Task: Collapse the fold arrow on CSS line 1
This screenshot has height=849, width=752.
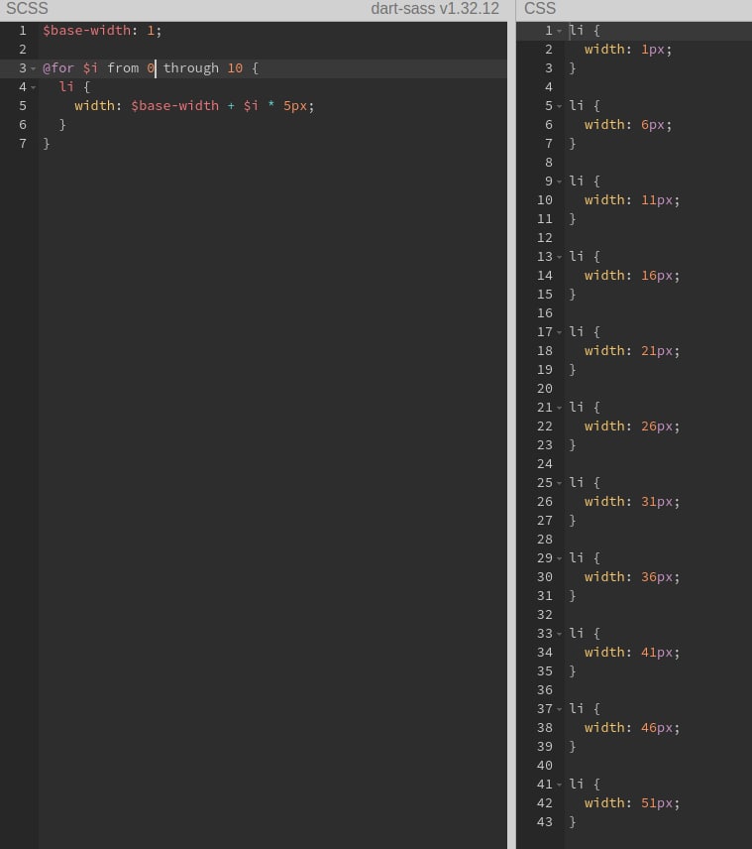Action: click(560, 31)
